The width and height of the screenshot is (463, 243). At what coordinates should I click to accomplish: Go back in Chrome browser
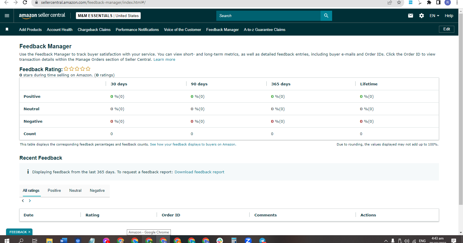(x=6, y=2)
